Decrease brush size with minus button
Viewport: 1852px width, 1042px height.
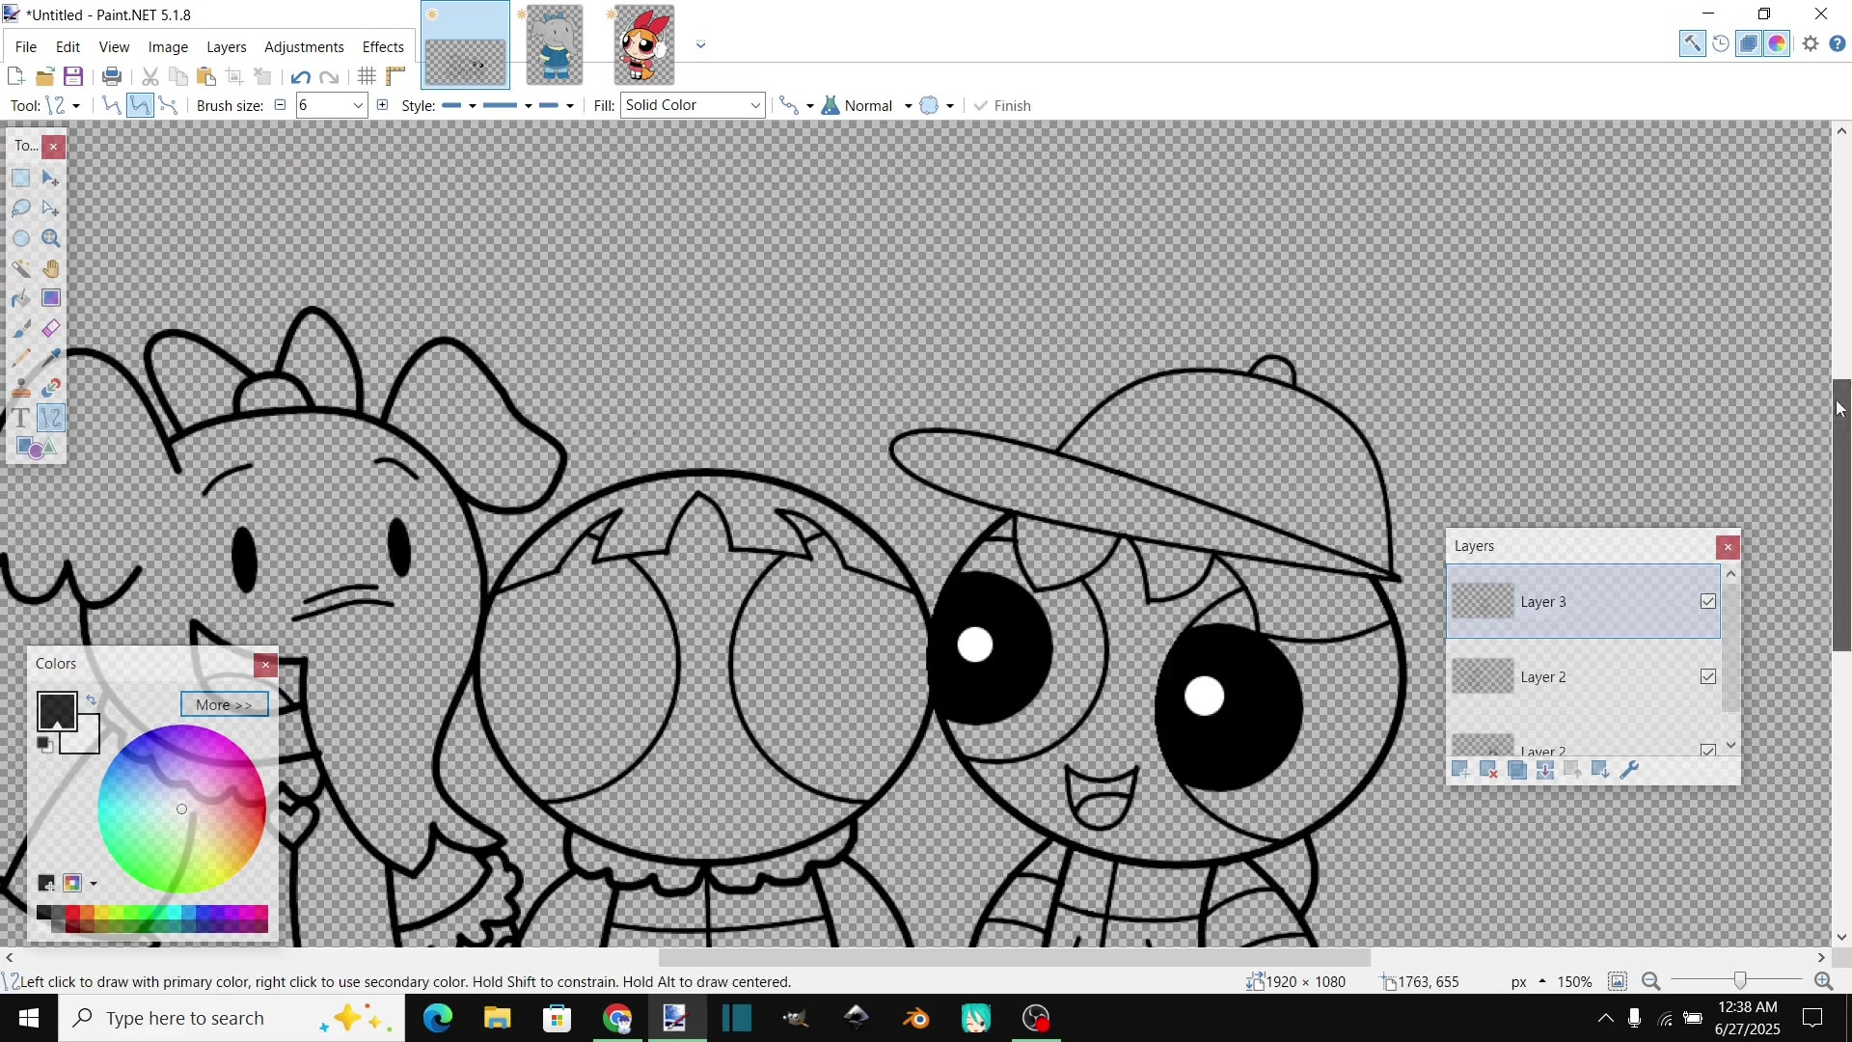(x=280, y=105)
